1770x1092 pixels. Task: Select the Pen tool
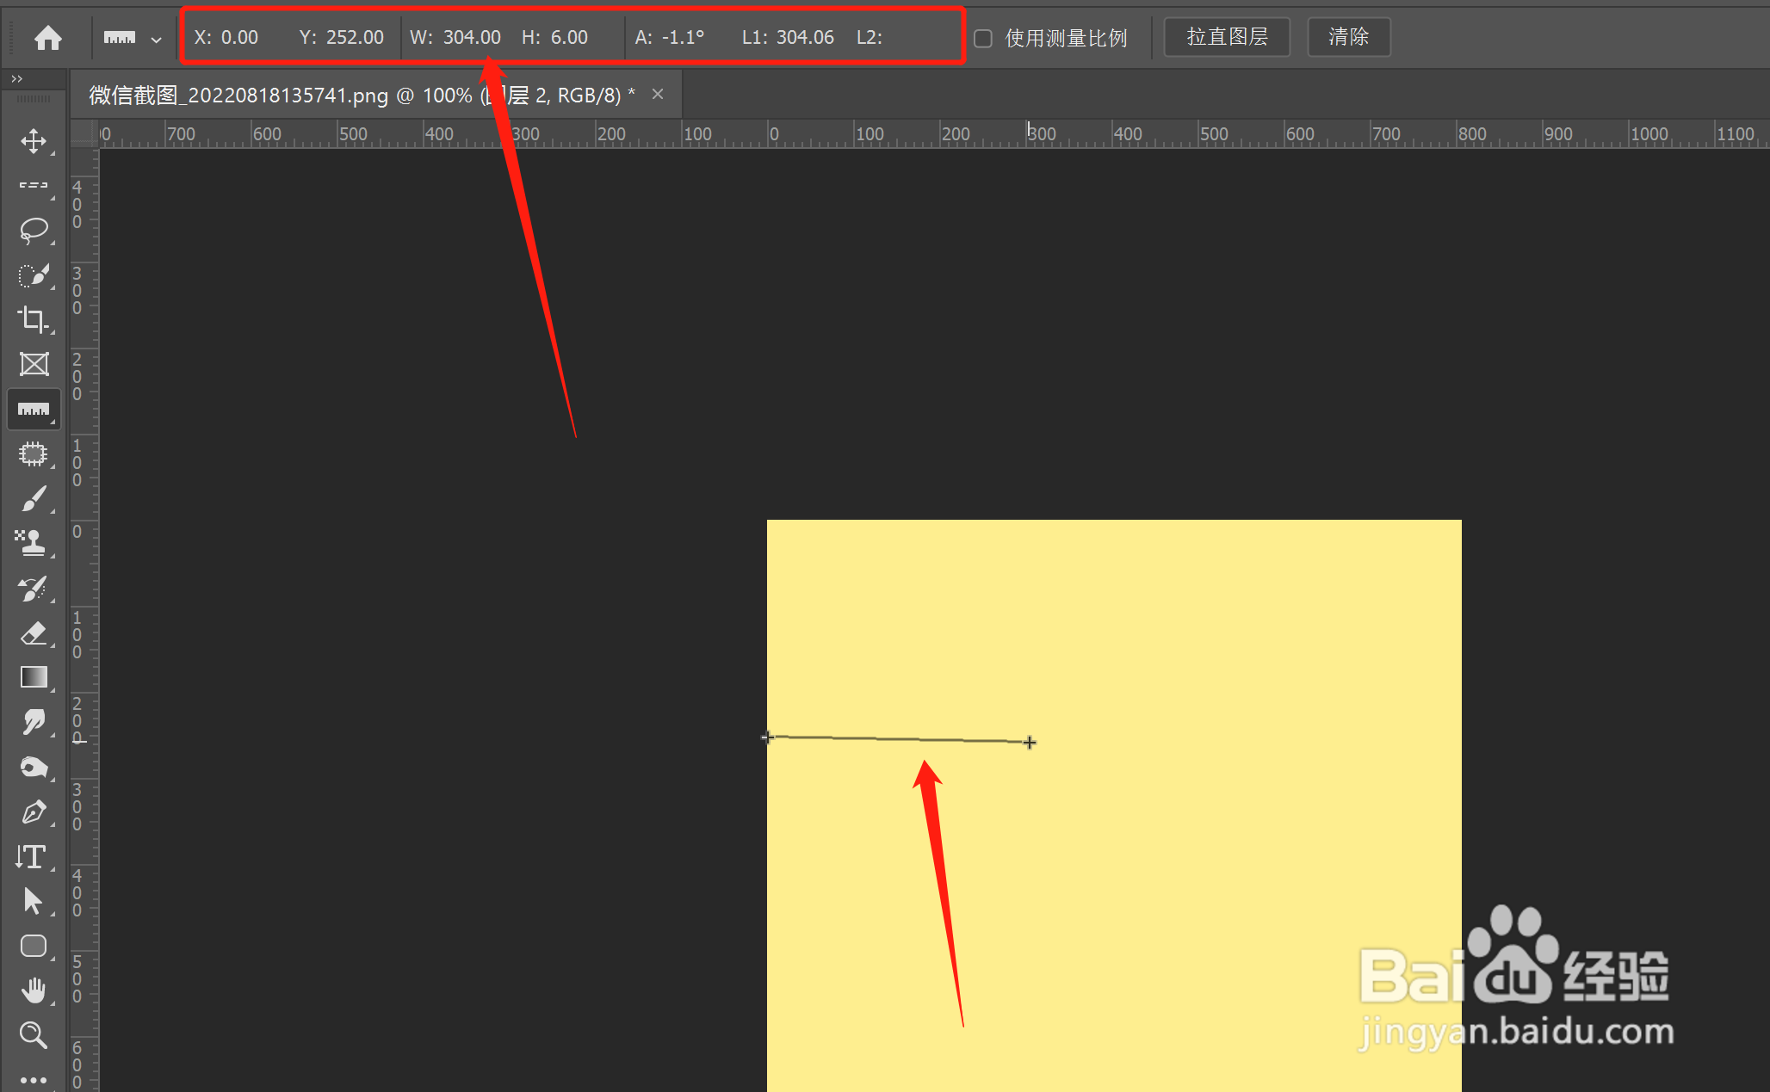[x=34, y=812]
